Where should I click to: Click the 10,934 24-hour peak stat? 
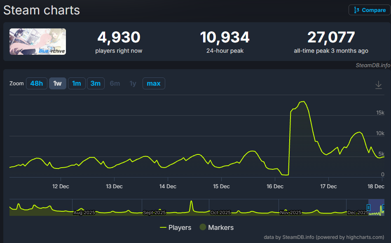tap(225, 42)
